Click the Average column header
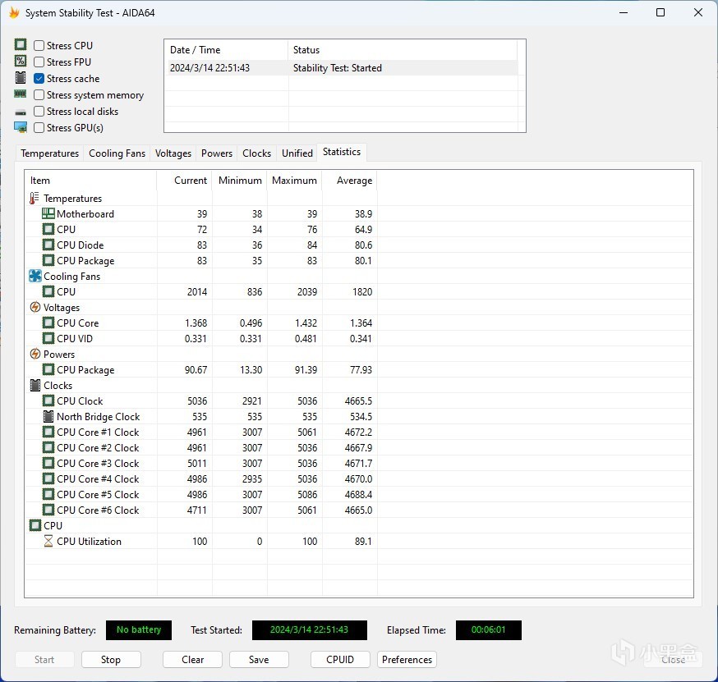The width and height of the screenshot is (718, 682). pos(354,181)
